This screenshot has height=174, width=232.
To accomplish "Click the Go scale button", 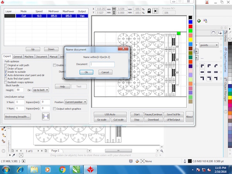I will point(102,119).
